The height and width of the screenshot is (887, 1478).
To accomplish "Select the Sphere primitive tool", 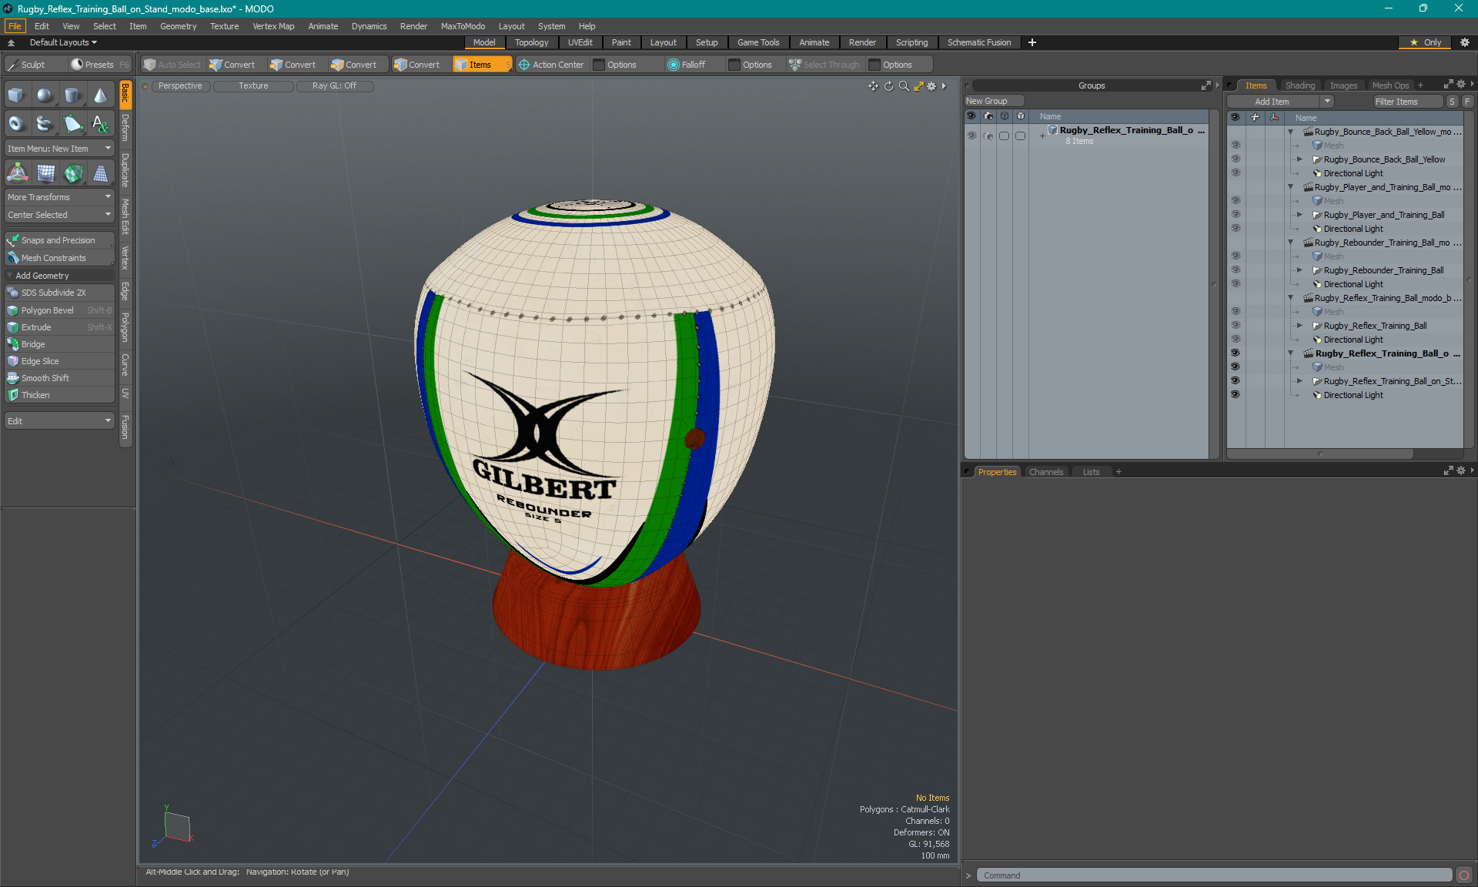I will [x=45, y=95].
